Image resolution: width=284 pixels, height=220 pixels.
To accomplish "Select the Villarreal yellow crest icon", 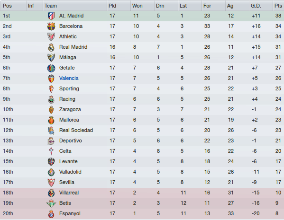I will pos(51,193).
